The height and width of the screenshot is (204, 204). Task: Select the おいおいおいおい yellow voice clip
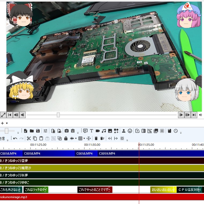[164, 190]
